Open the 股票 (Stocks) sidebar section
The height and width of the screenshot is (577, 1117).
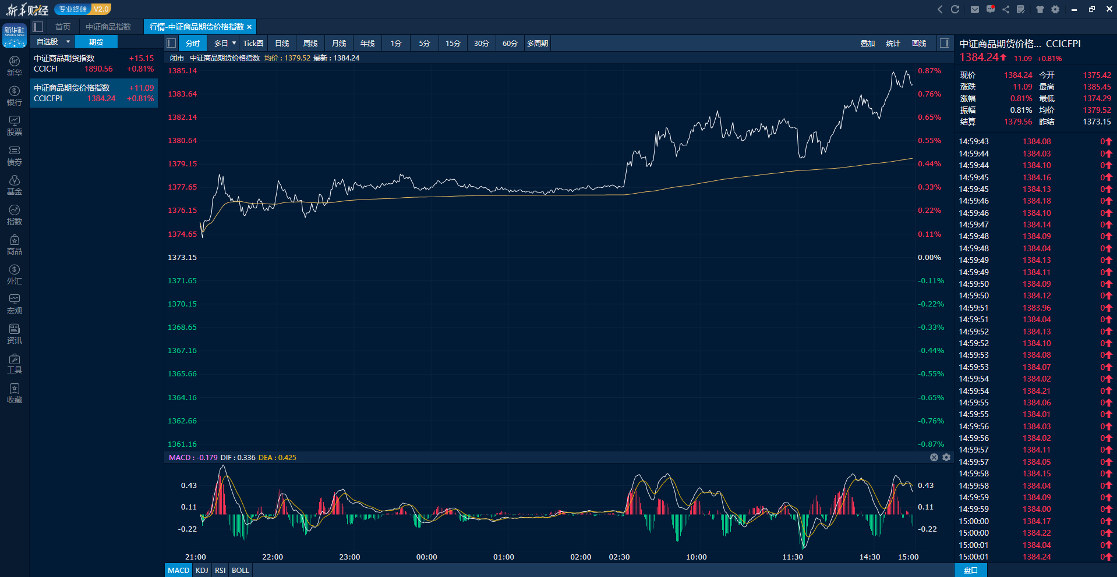[x=15, y=126]
